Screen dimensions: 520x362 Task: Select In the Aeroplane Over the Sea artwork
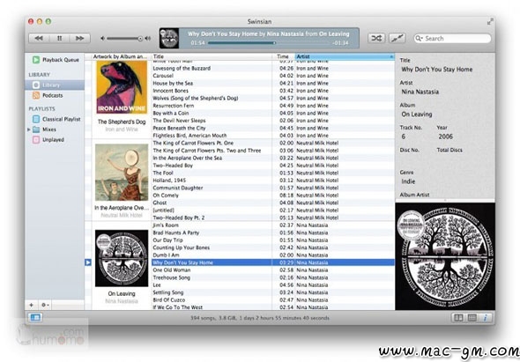click(122, 173)
